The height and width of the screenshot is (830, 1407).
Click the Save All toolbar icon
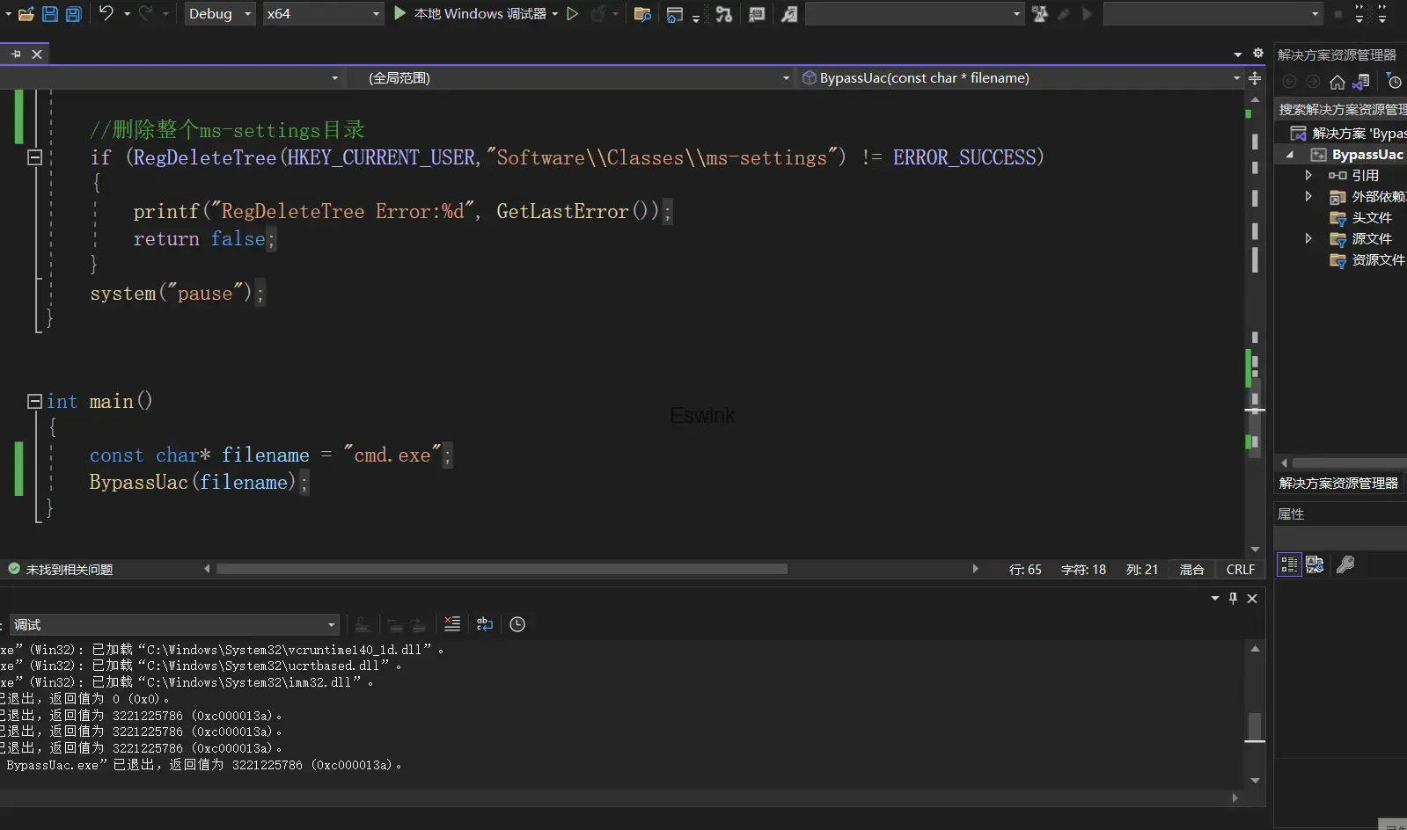pos(73,14)
